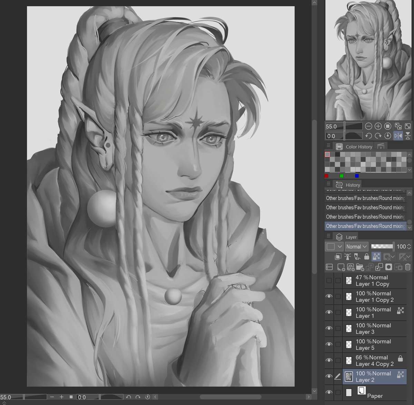Delete the selected layer trash icon

(x=408, y=267)
